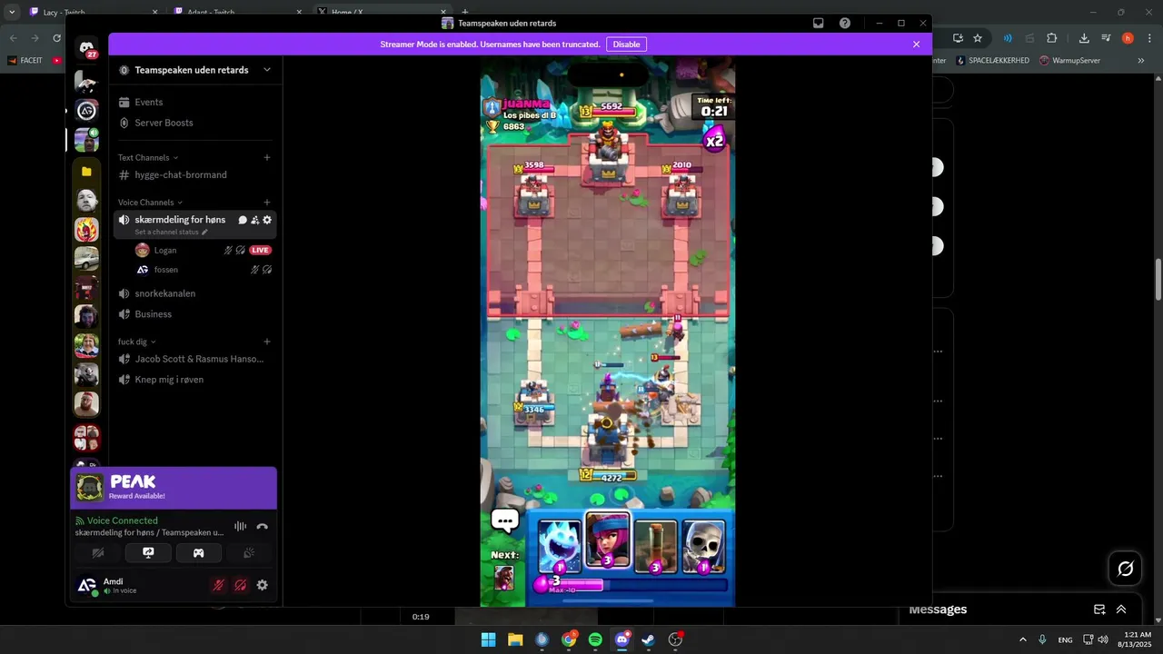Select user Logan in voice channel
This screenshot has height=654, width=1163.
(x=165, y=250)
